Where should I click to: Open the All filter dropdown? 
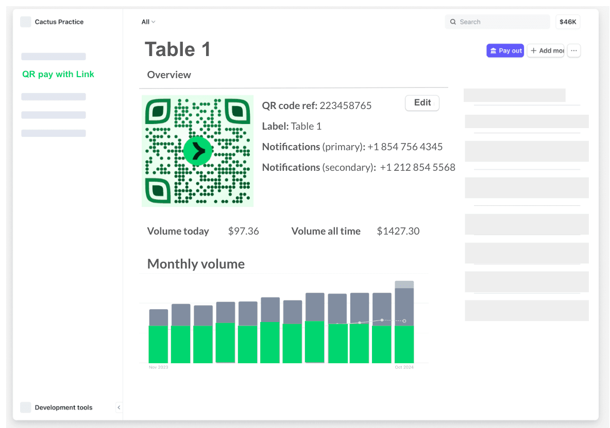(x=148, y=22)
